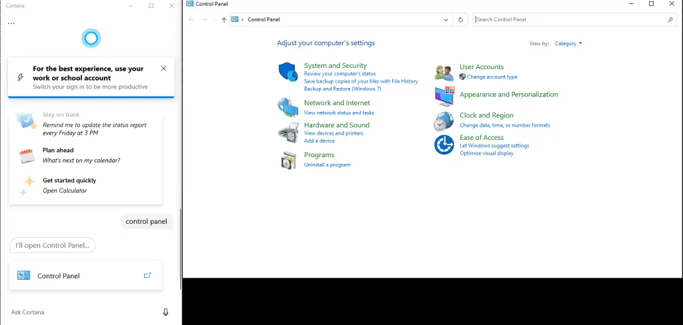The height and width of the screenshot is (325, 683).
Task: Click the System and Security shield icon
Action: (x=288, y=72)
